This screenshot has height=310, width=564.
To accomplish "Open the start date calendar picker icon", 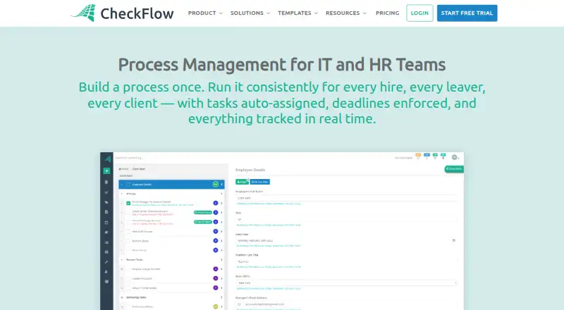I will pos(453,240).
